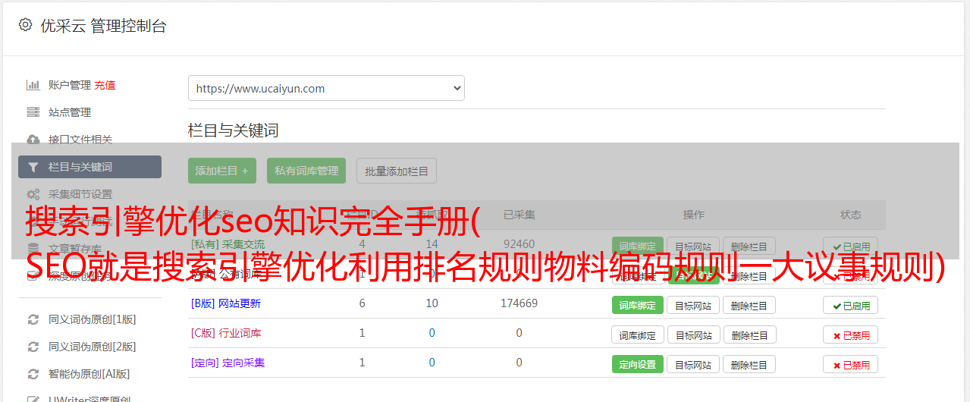Click the cloud icon for 接口文件相关
The width and height of the screenshot is (970, 402).
pos(33,140)
